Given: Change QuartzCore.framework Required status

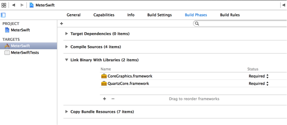Looking at the screenshot, I should tap(258, 83).
